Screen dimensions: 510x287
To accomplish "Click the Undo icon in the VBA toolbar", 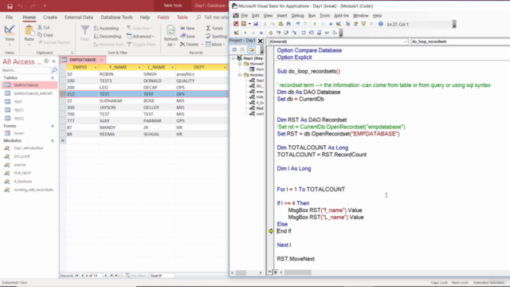I will click(x=297, y=24).
